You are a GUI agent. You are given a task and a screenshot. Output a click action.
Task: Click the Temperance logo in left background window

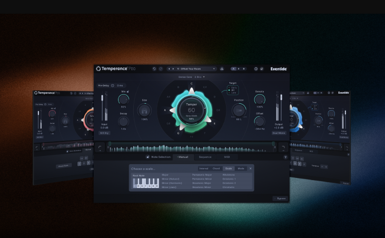pos(47,93)
